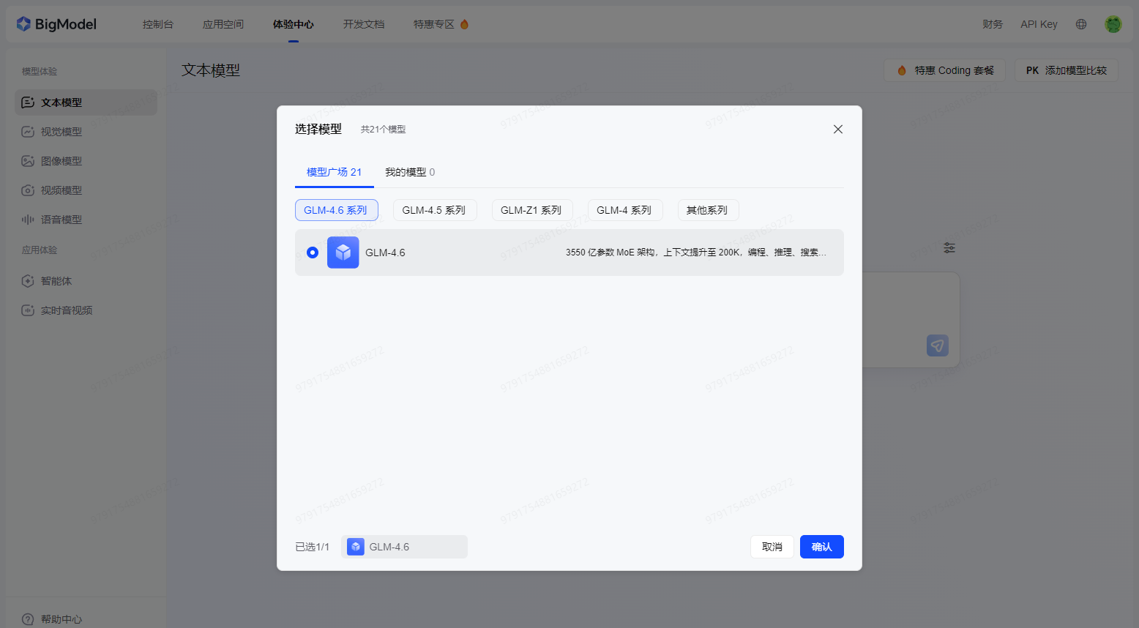Click the 3550 亿参数 MoE description text
Screen dimensions: 1139x628
tap(695, 253)
